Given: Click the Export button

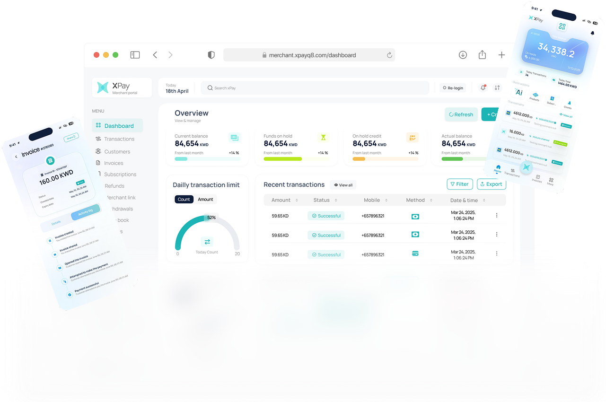Looking at the screenshot, I should click(491, 184).
